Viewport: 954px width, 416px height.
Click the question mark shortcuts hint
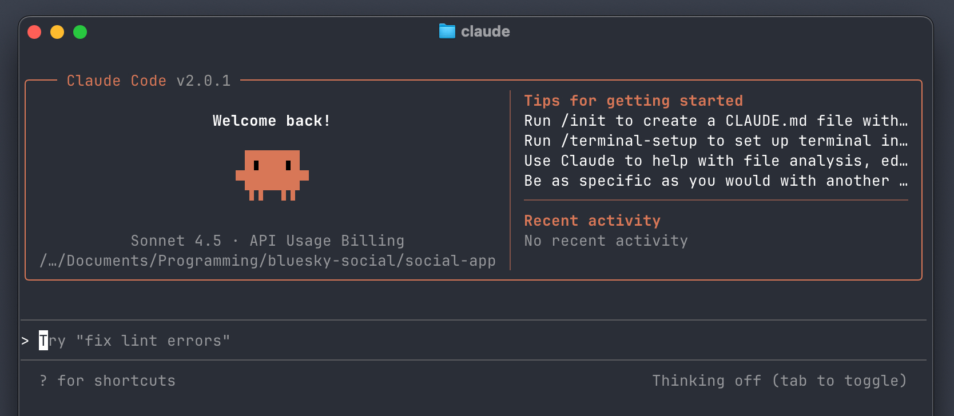(x=43, y=381)
